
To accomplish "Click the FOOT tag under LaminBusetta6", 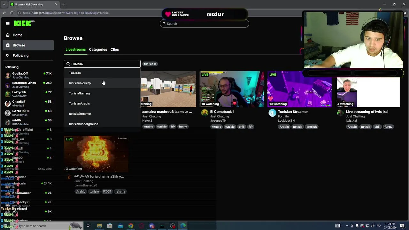I will point(107,192).
